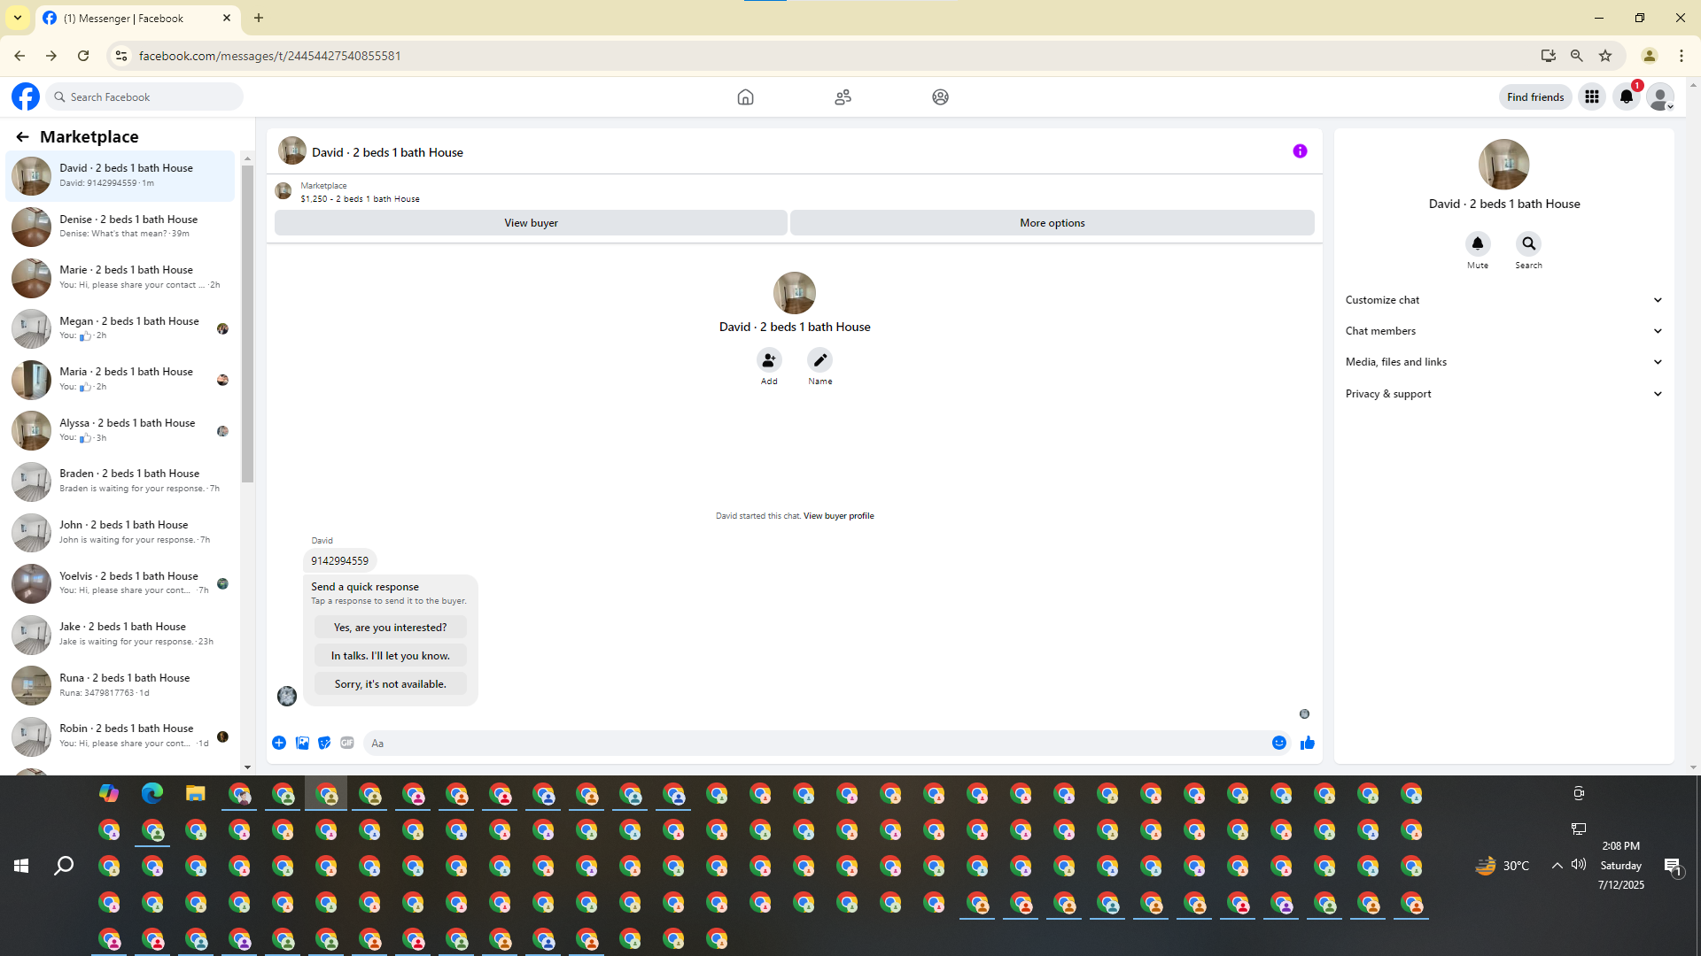
Task: Toggle conversation information panel icon
Action: (1300, 151)
